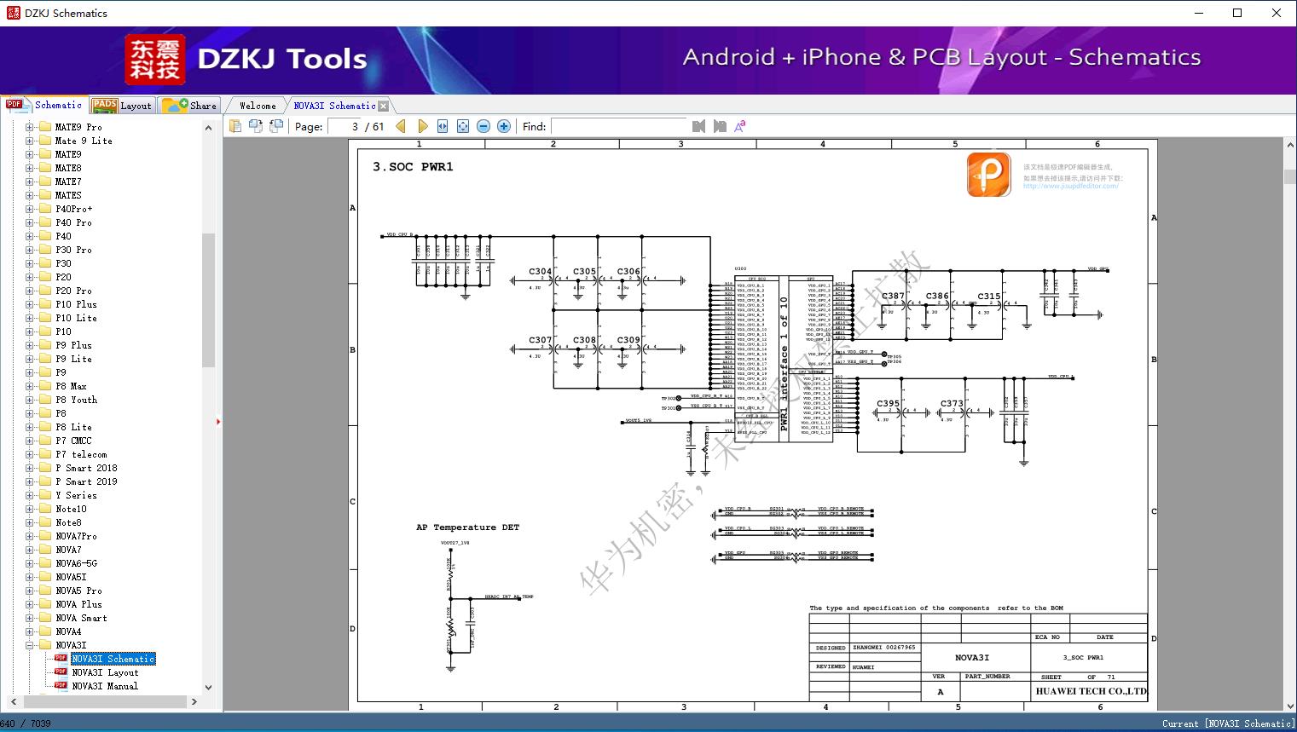Image resolution: width=1297 pixels, height=732 pixels.
Task: Select the NOVA5 Pro folder
Action: coord(78,591)
